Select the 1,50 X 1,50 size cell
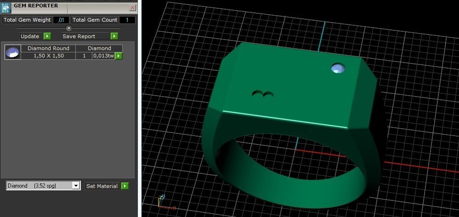This screenshot has width=459, height=217. pyautogui.click(x=49, y=56)
